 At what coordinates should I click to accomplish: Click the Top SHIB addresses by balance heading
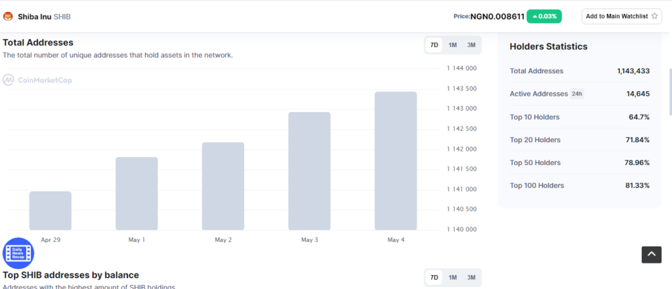(x=71, y=275)
